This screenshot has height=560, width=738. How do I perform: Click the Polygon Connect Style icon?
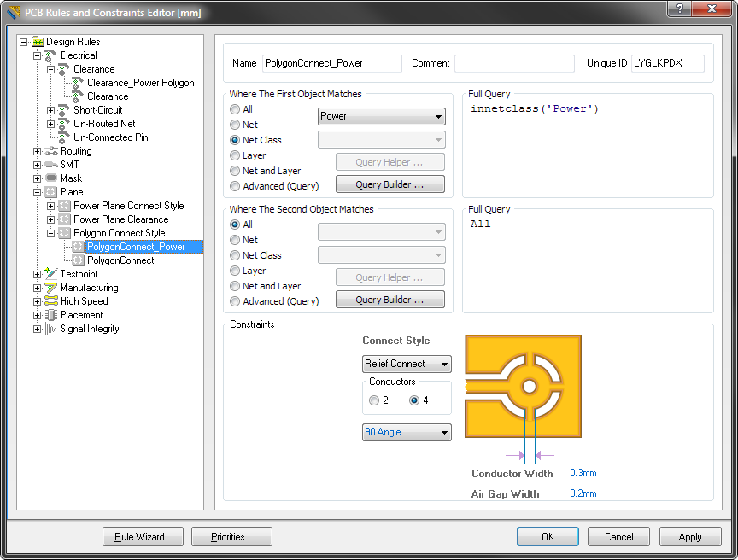(x=64, y=233)
